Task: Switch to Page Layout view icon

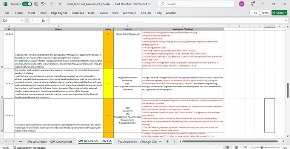Action: (236, 147)
